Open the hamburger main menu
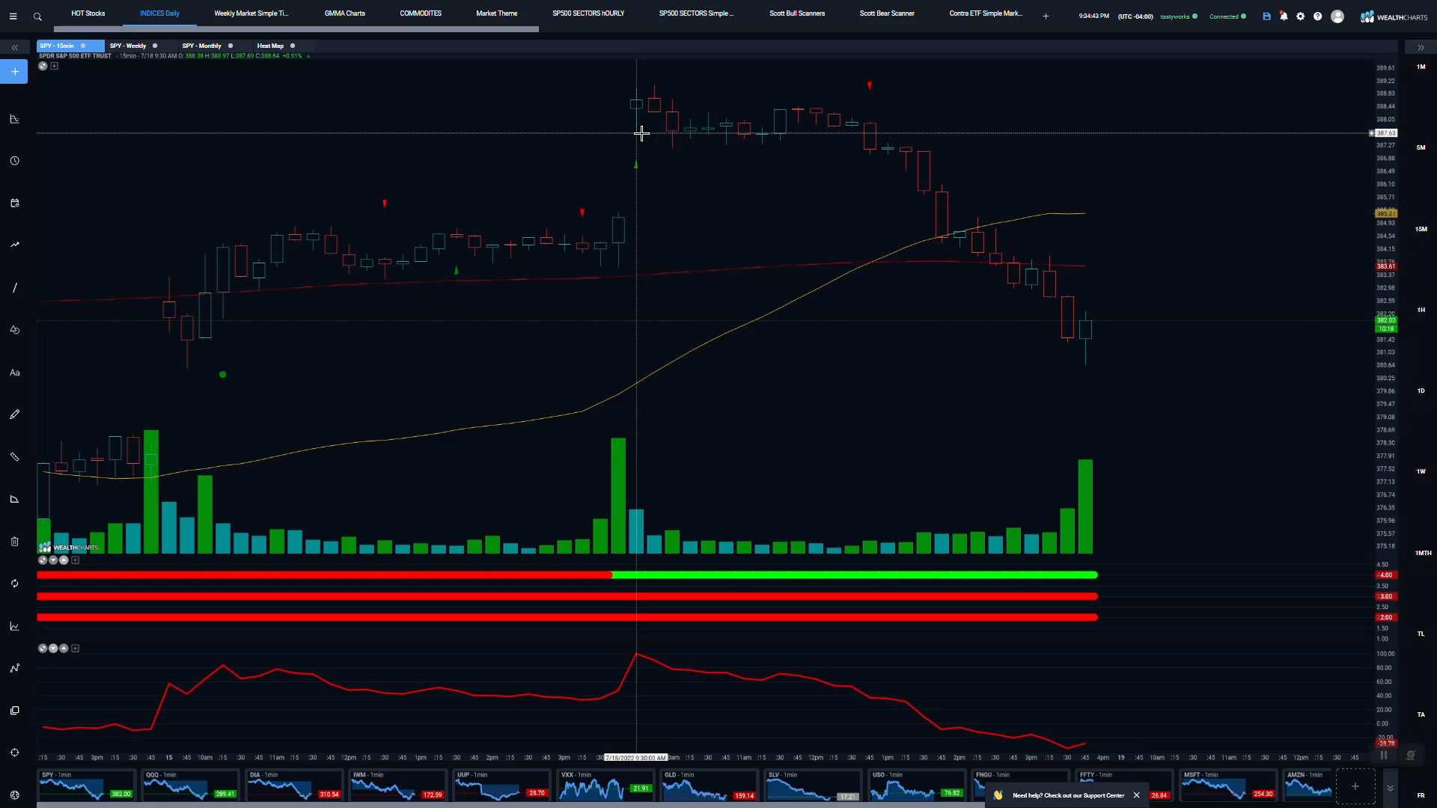 coord(13,16)
